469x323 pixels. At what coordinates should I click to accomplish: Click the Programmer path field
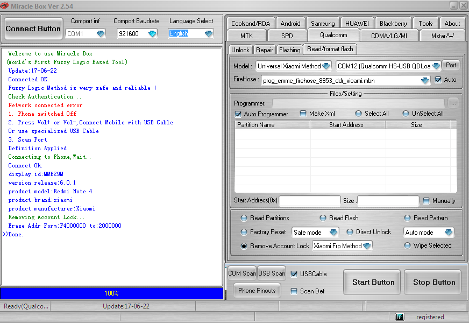[358, 103]
